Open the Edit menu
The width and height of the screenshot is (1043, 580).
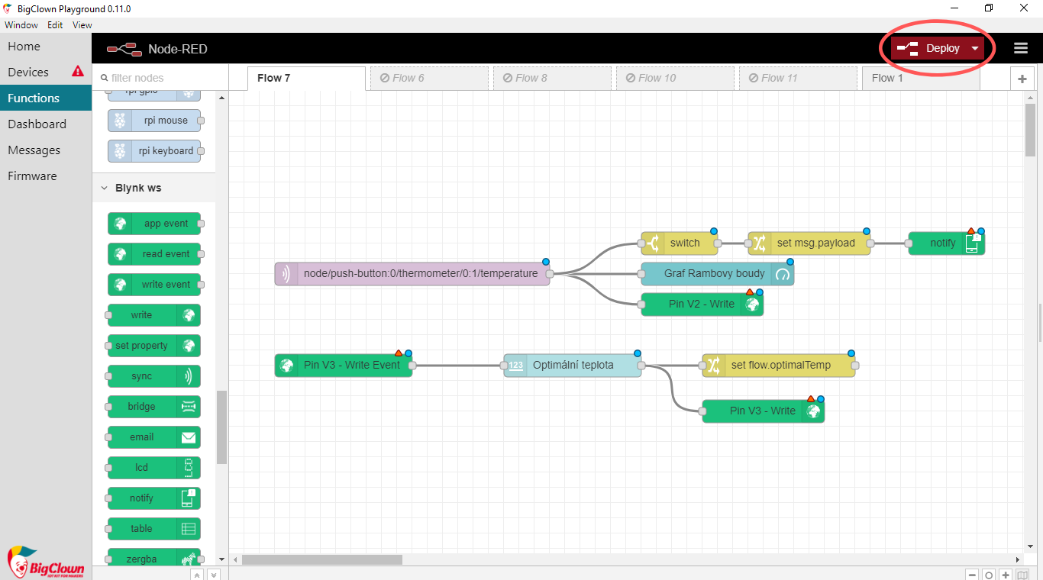[x=55, y=25]
